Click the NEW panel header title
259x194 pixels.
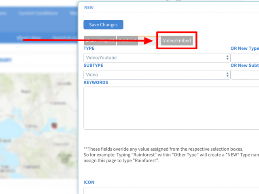(89, 7)
